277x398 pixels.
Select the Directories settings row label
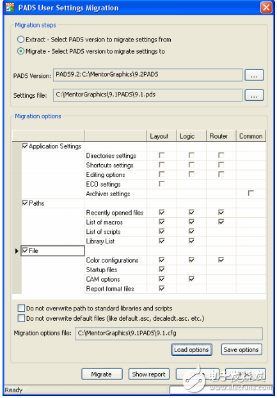point(111,156)
